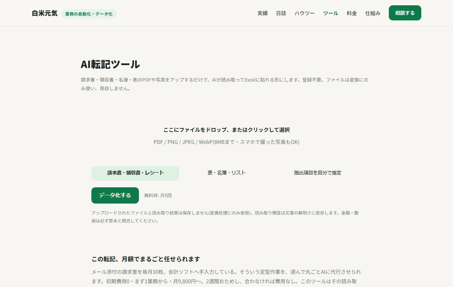Go to the 実績 nav item

point(262,13)
